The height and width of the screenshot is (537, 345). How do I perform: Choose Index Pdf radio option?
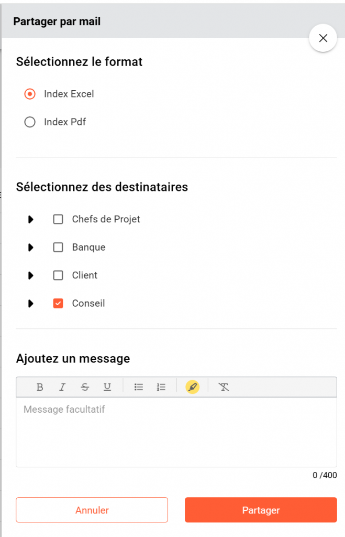tap(30, 122)
